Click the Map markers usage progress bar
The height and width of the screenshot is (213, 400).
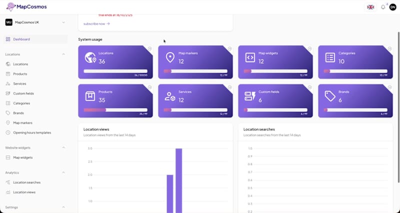coord(195,71)
